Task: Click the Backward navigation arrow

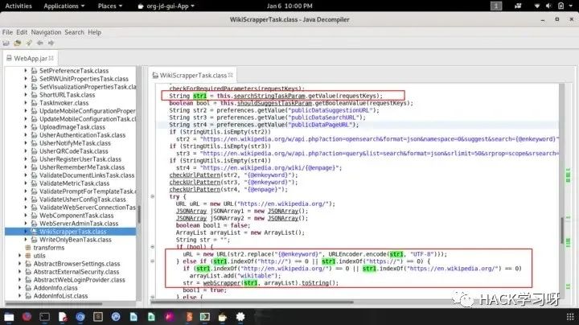Action: coord(40,43)
